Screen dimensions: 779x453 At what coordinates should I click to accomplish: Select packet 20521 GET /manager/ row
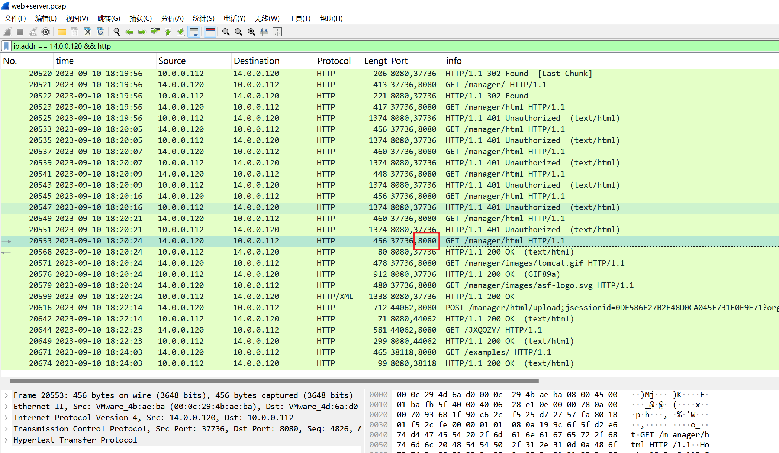pyautogui.click(x=389, y=85)
